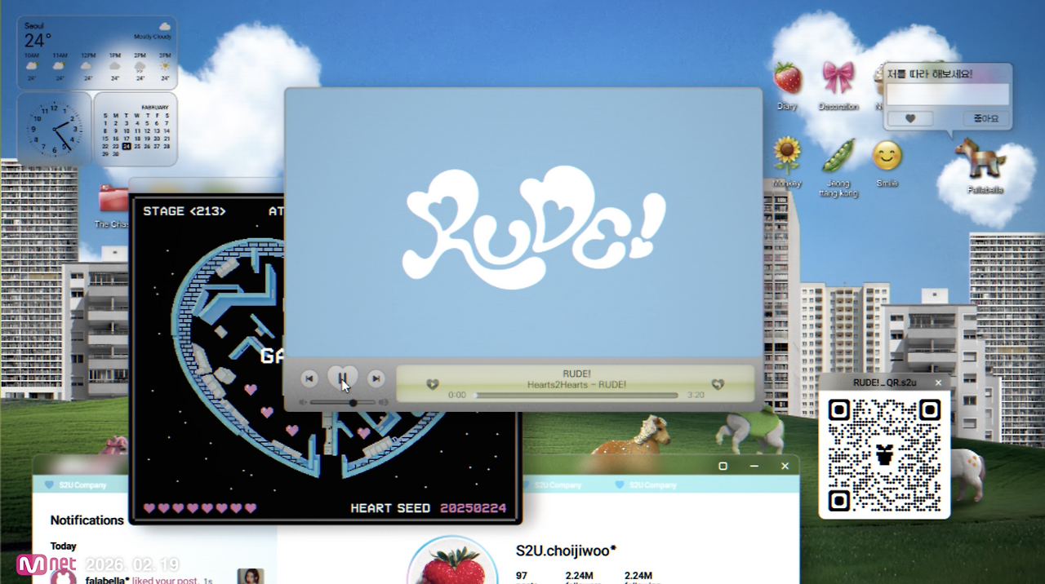The height and width of the screenshot is (584, 1045).
Task: Click the 좋아요 button in the popup
Action: (986, 118)
